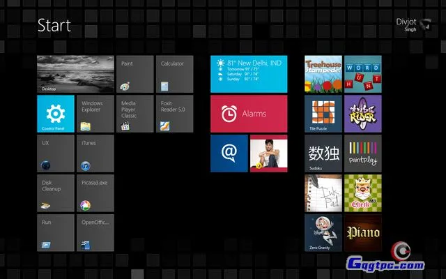Open Windows Explorer tile
This screenshot has height=279, width=446.
pos(95,114)
